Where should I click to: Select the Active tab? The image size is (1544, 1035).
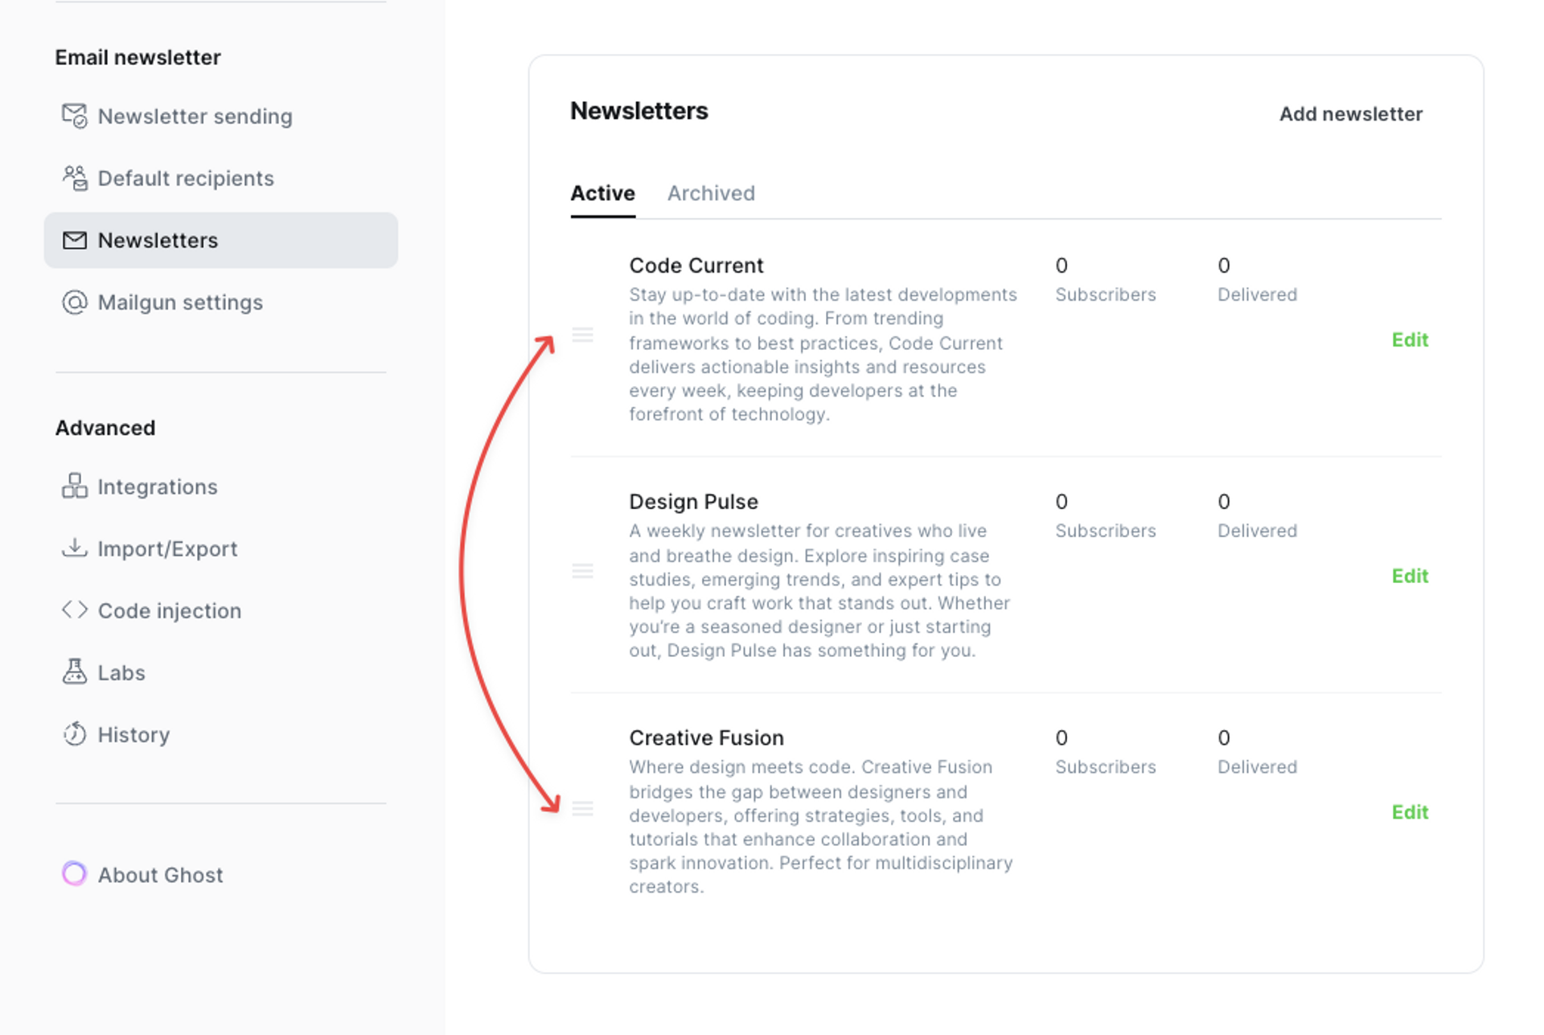(x=603, y=193)
